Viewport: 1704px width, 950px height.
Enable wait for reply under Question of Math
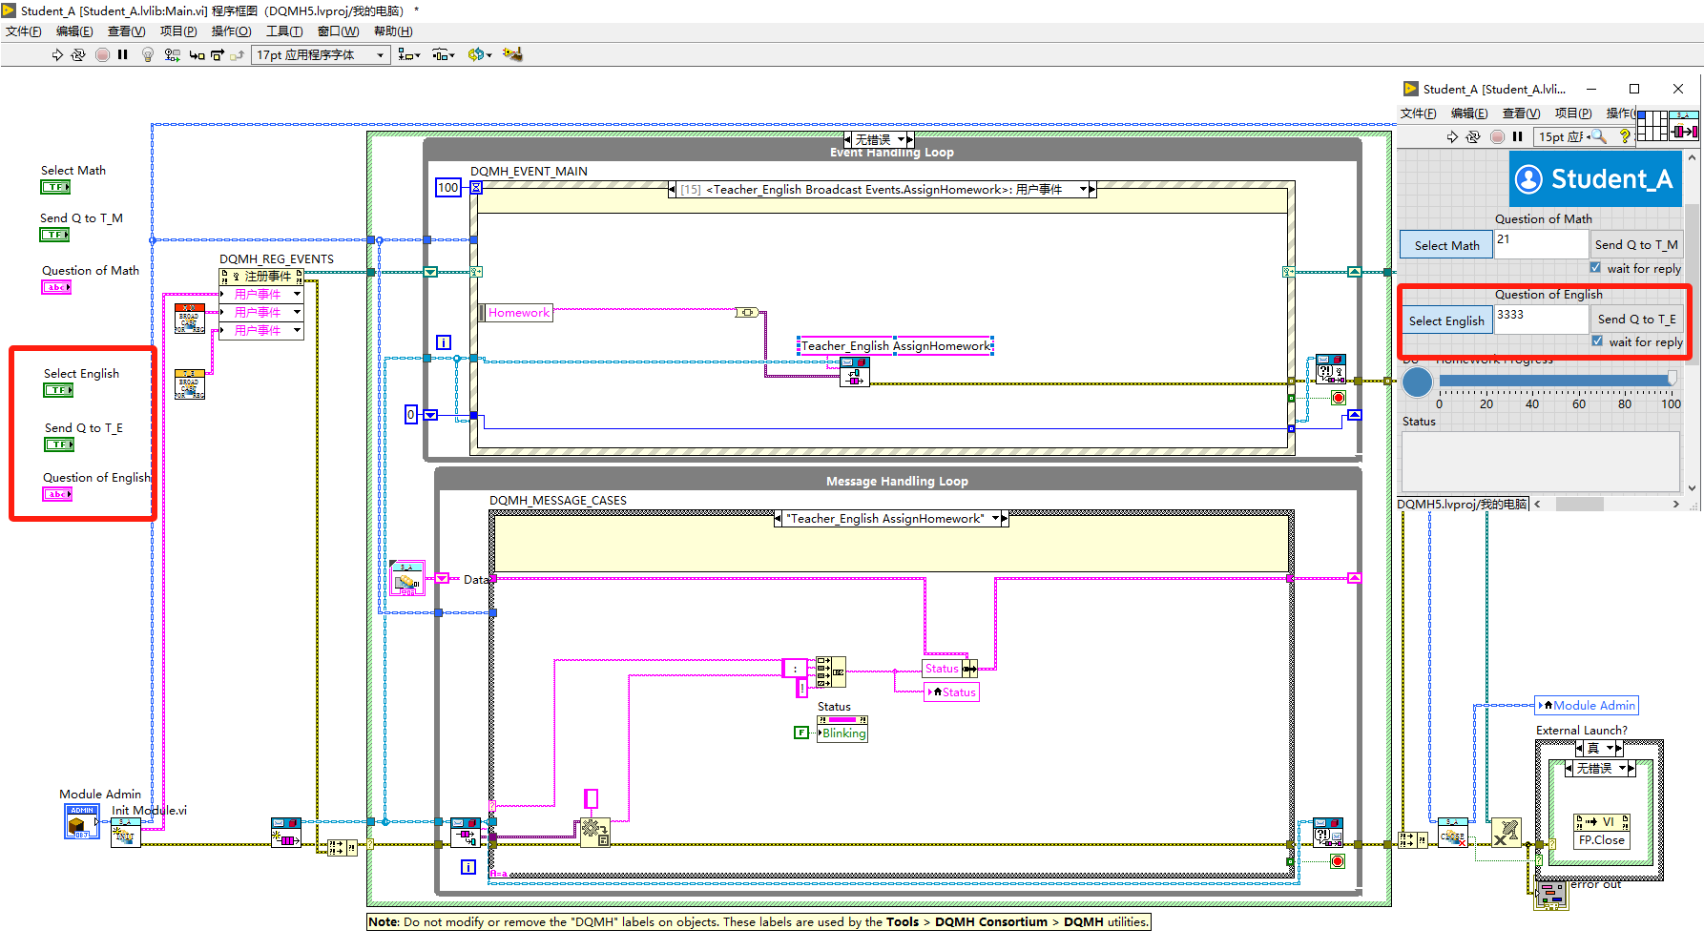1596,268
